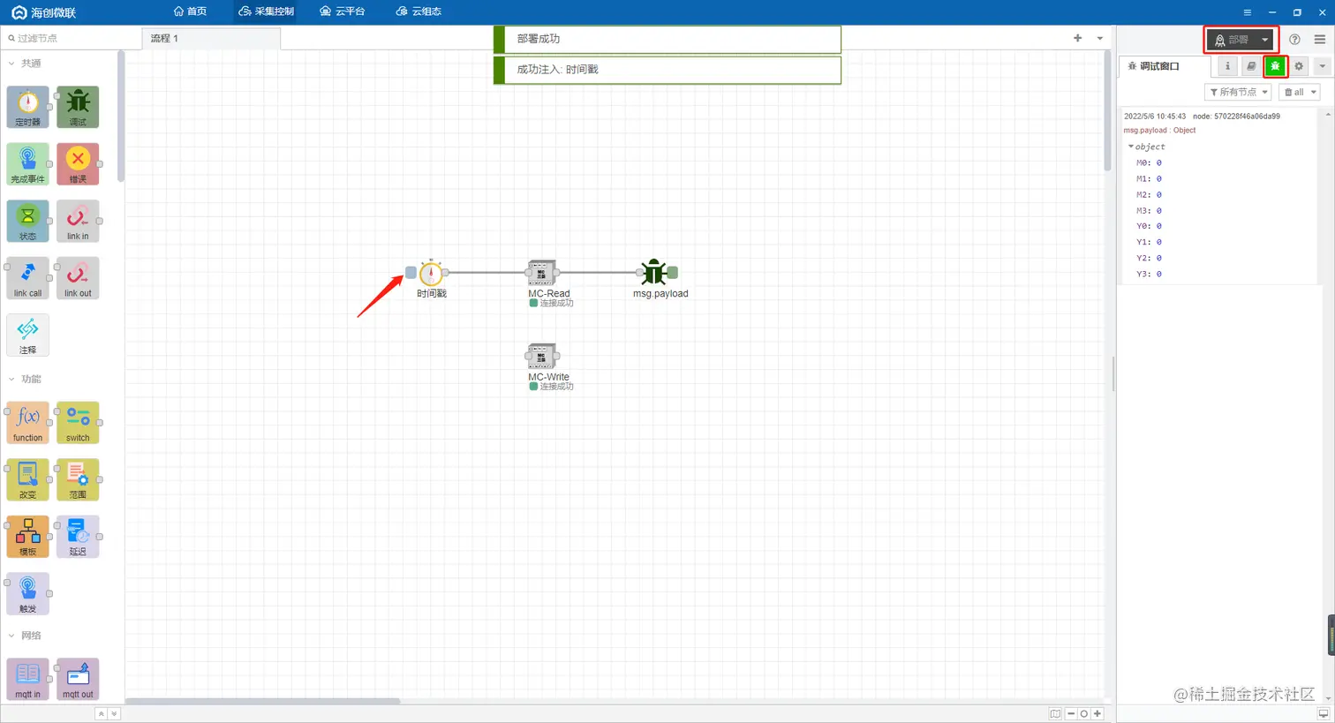Viewport: 1335px width, 723px height.
Task: Open the 所有节点 filter dropdown
Action: click(1238, 92)
